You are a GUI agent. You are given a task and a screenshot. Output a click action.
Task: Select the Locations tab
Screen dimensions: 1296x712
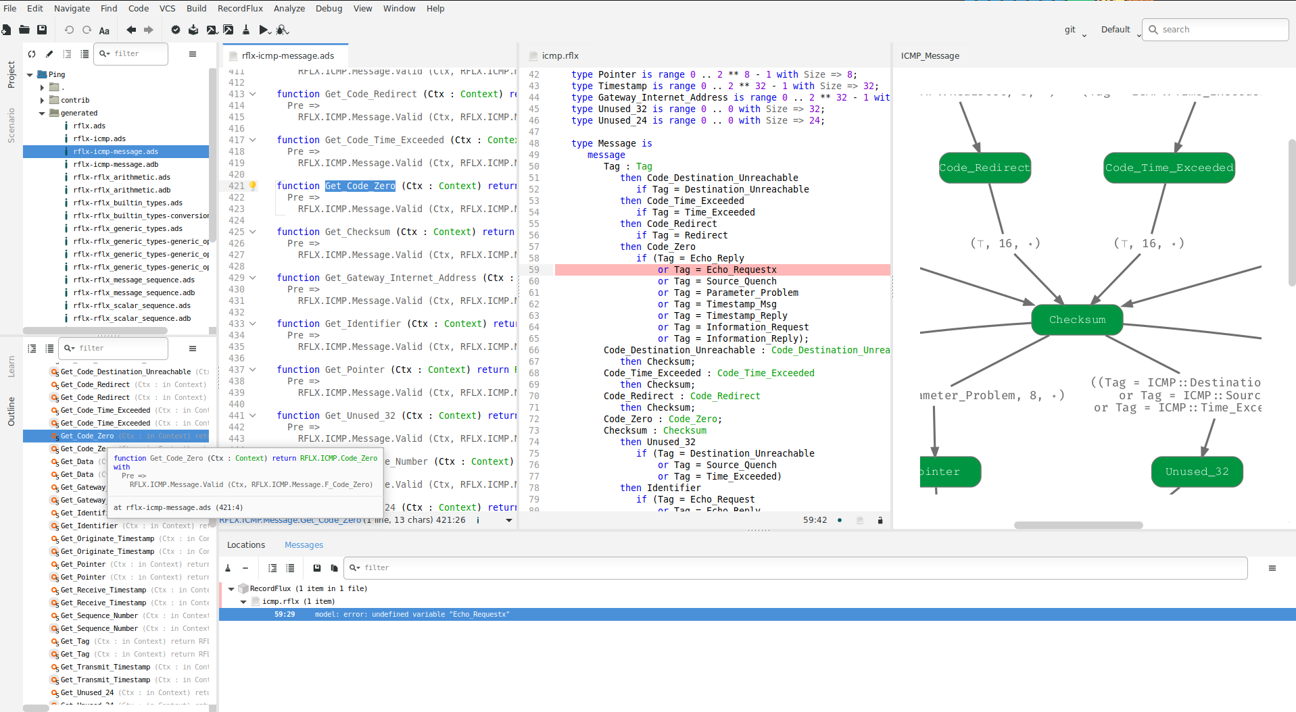pyautogui.click(x=246, y=545)
